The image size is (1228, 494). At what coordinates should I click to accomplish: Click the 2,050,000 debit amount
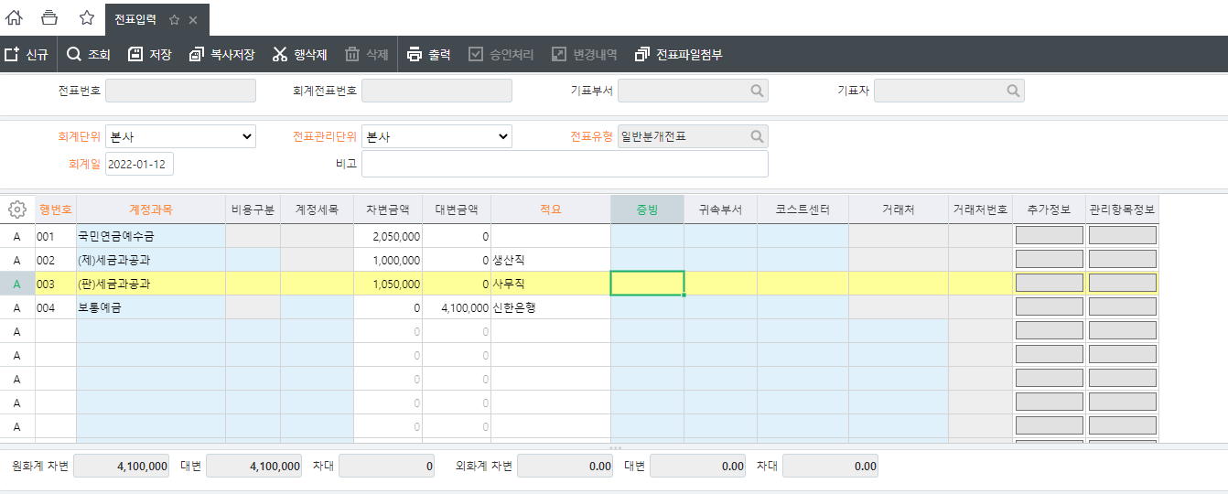[388, 236]
